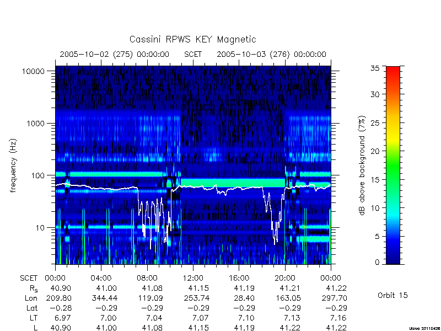This screenshot has width=441, height=331.
Task: Click the 10000 frequency tick label
Action: pyautogui.click(x=33, y=71)
